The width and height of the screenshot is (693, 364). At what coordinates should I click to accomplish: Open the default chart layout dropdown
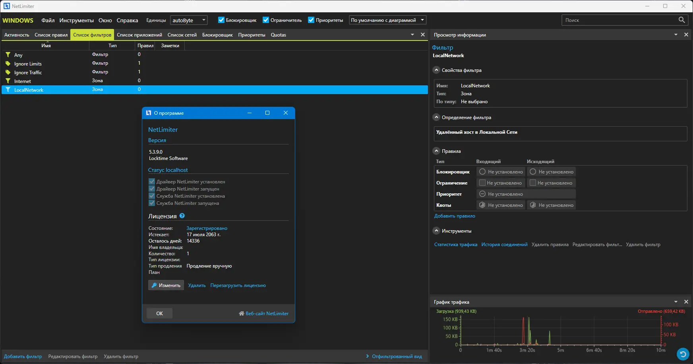point(422,20)
